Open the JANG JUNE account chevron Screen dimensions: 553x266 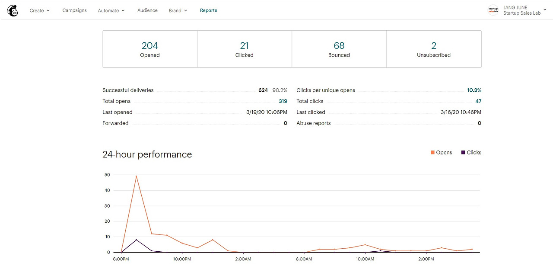545,10
